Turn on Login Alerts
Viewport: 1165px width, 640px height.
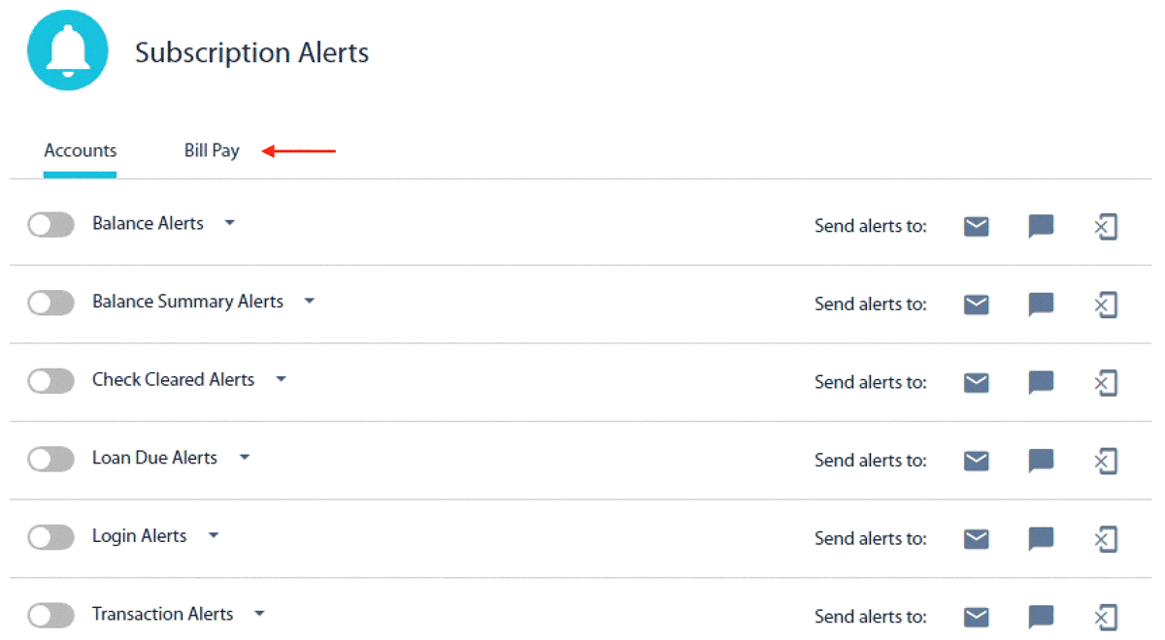(x=50, y=536)
